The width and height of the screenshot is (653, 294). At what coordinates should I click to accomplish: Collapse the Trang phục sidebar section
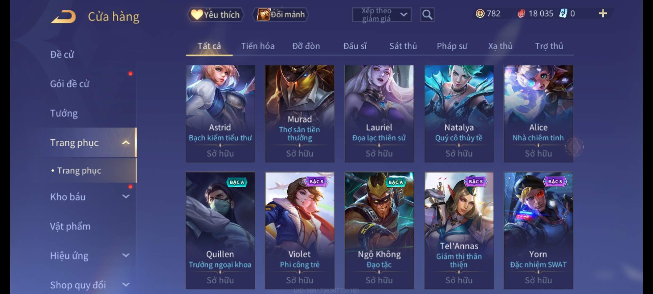(126, 143)
